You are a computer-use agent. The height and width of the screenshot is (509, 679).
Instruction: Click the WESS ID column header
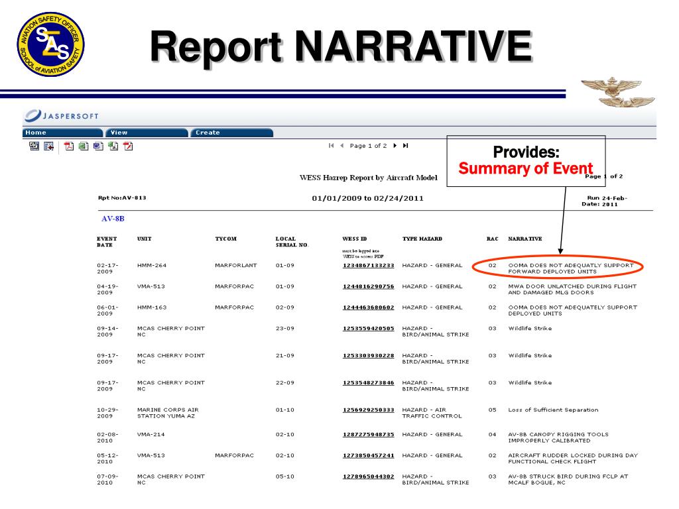[355, 239]
